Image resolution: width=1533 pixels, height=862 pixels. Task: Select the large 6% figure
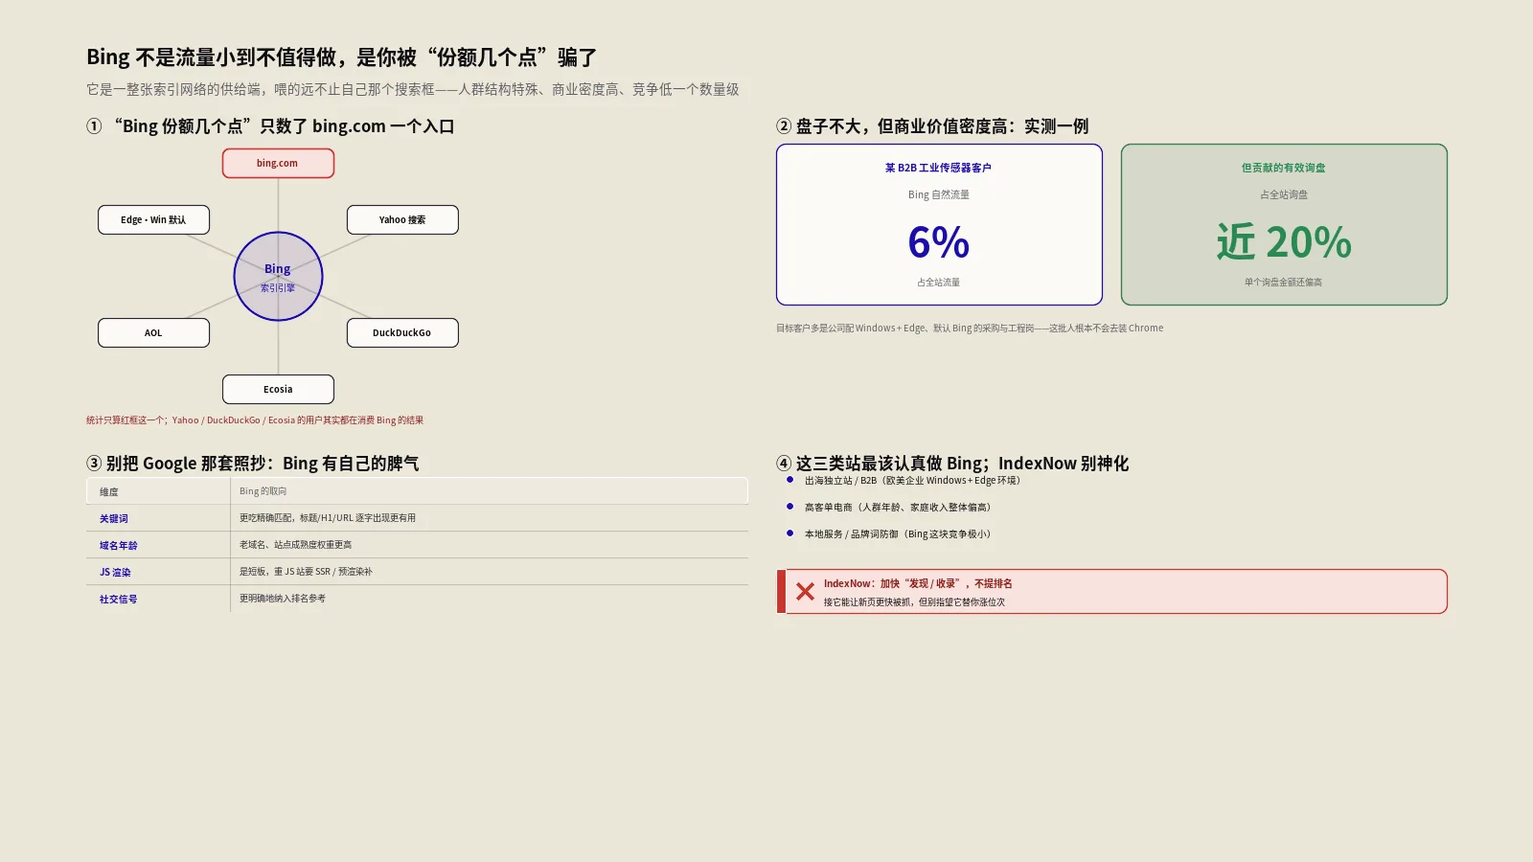(x=939, y=242)
